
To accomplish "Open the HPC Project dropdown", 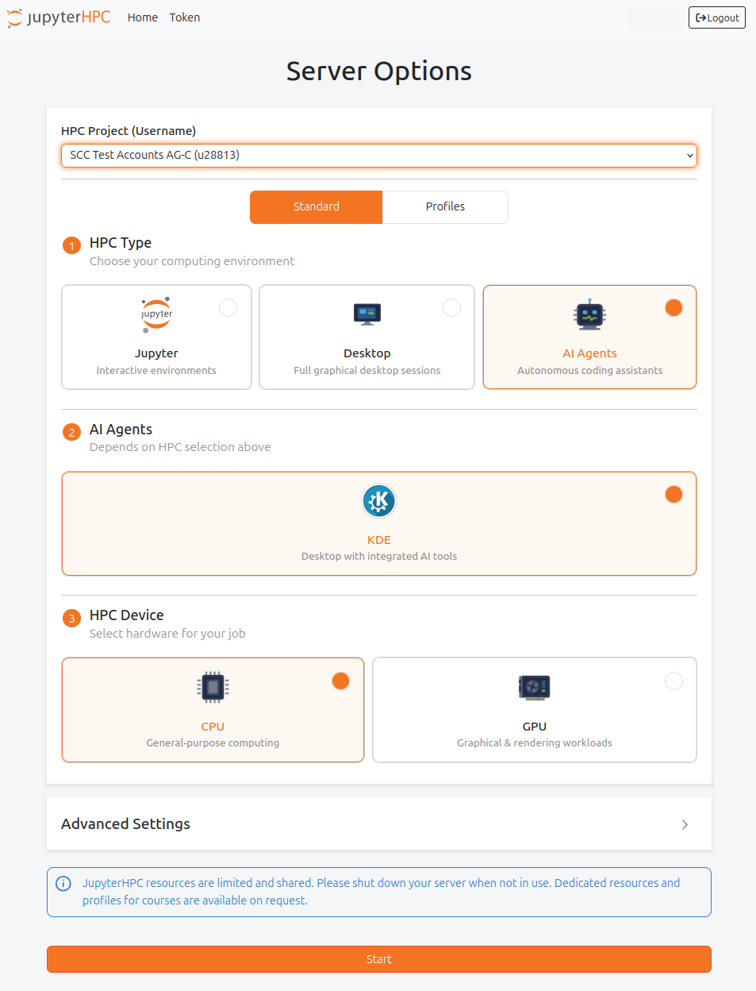I will tap(379, 156).
